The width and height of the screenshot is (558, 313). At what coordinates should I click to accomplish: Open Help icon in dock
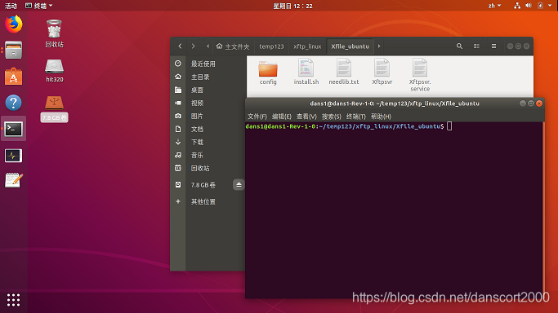point(14,103)
